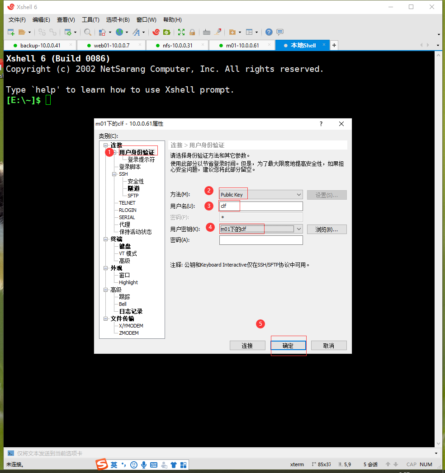Collapse the 外观 tree node
The height and width of the screenshot is (473, 445).
[x=106, y=268]
